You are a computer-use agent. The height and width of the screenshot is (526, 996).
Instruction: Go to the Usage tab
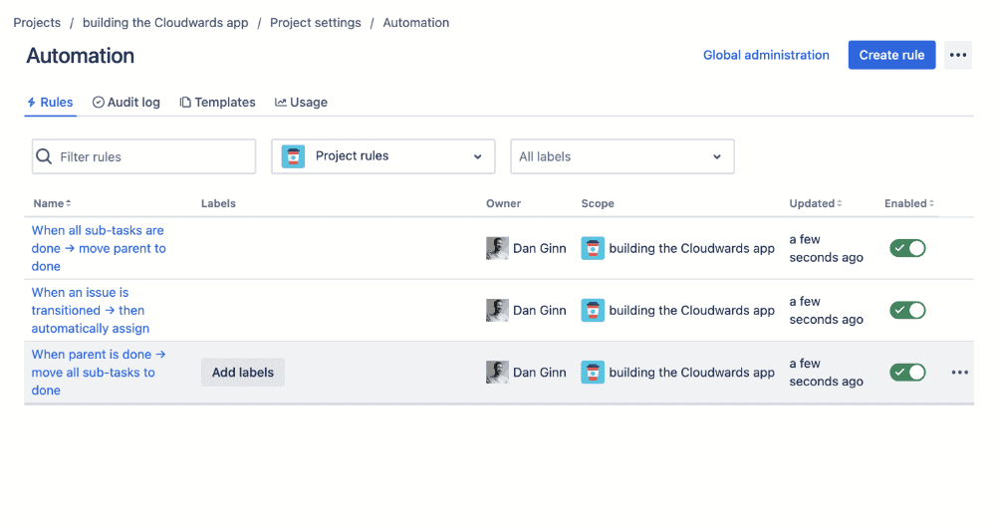pyautogui.click(x=301, y=103)
